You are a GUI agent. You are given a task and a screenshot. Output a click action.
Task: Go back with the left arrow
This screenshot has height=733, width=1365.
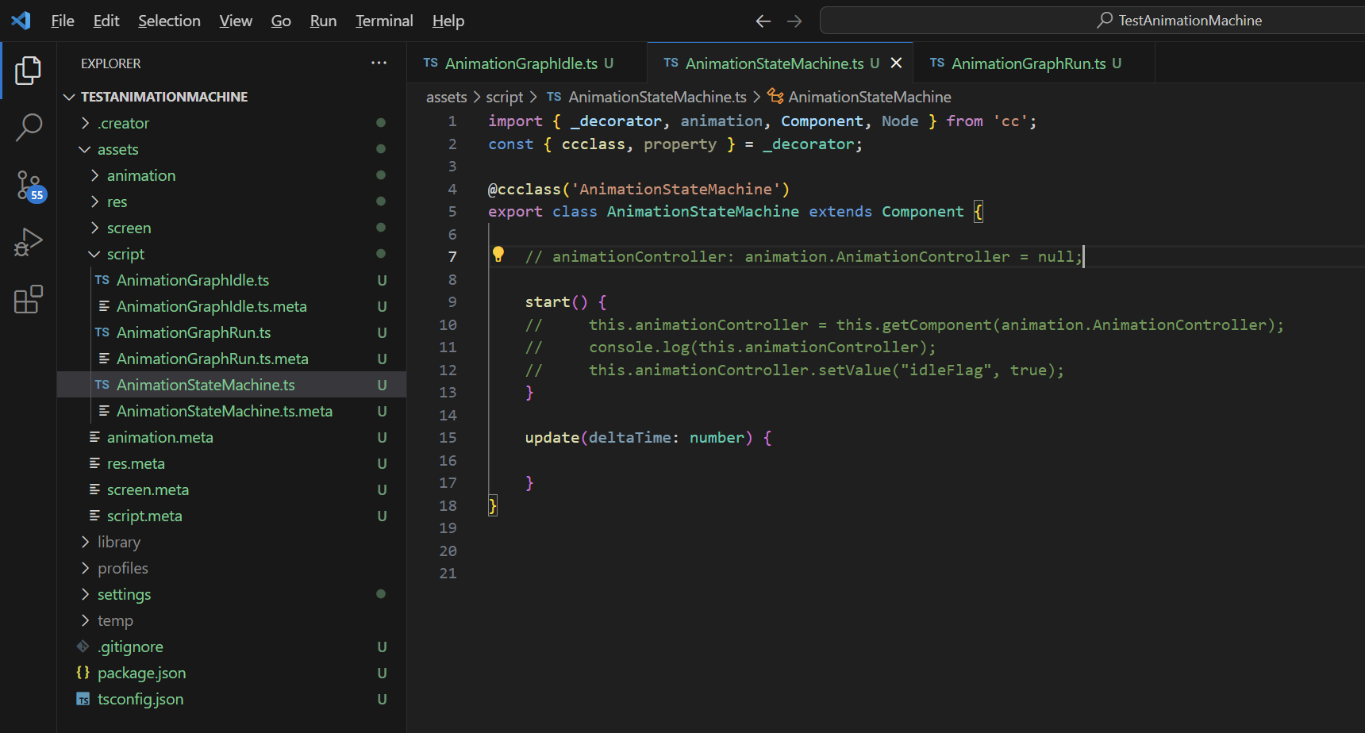pos(763,21)
